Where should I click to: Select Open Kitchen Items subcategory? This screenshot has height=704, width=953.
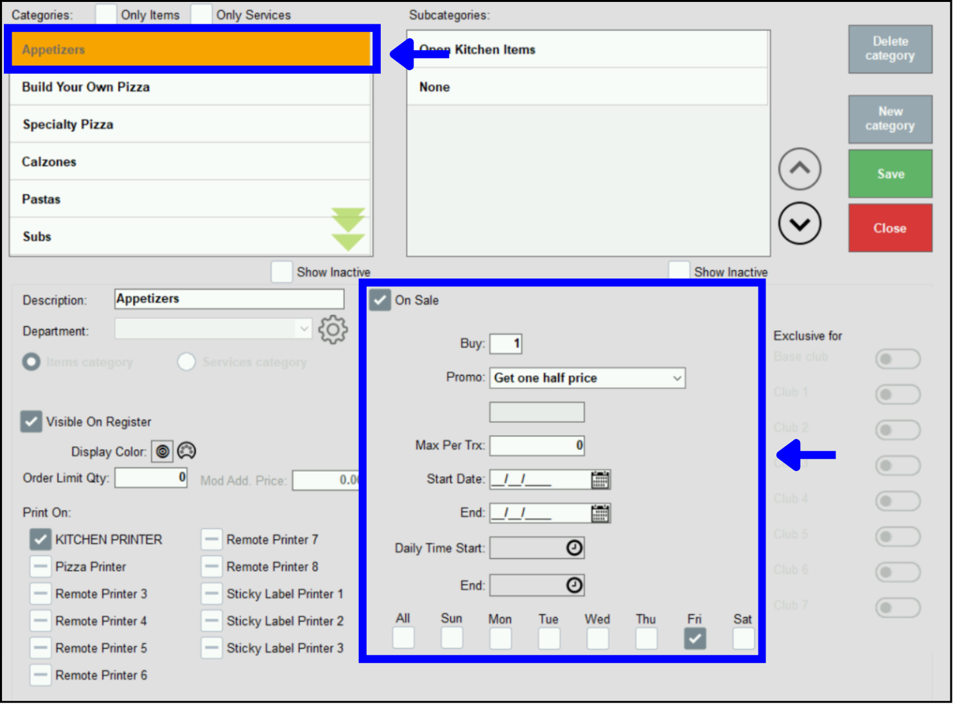click(x=588, y=49)
